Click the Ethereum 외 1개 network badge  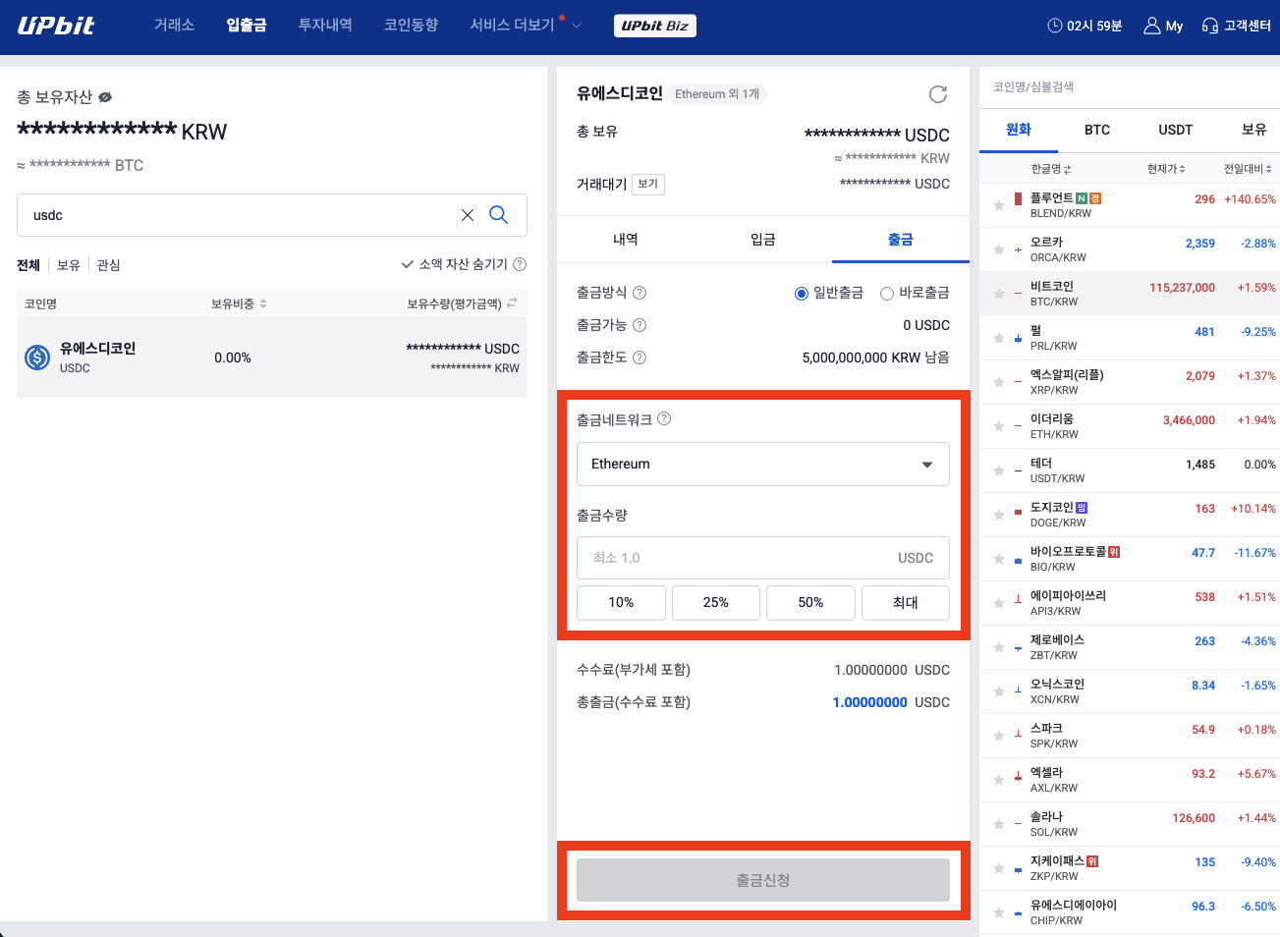[x=717, y=94]
